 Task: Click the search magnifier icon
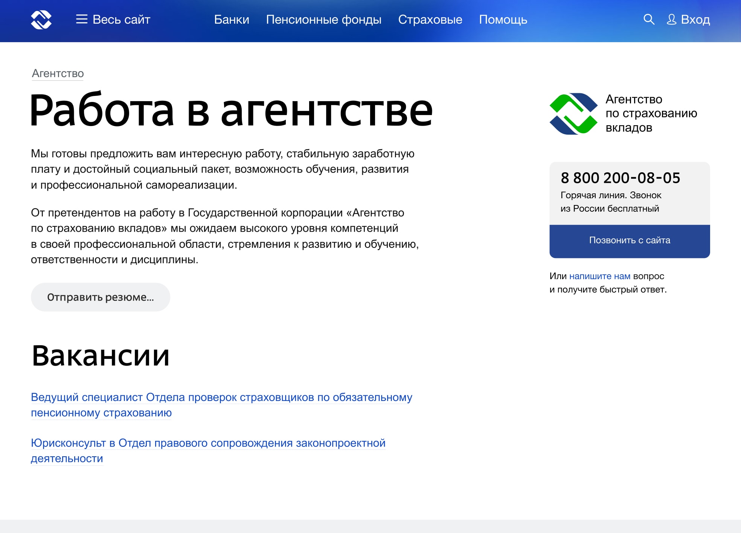click(x=648, y=19)
